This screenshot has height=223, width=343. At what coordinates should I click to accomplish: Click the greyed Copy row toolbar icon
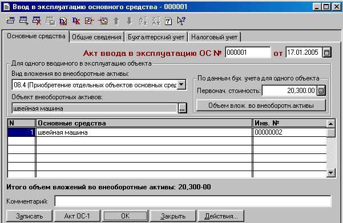click(x=50, y=21)
